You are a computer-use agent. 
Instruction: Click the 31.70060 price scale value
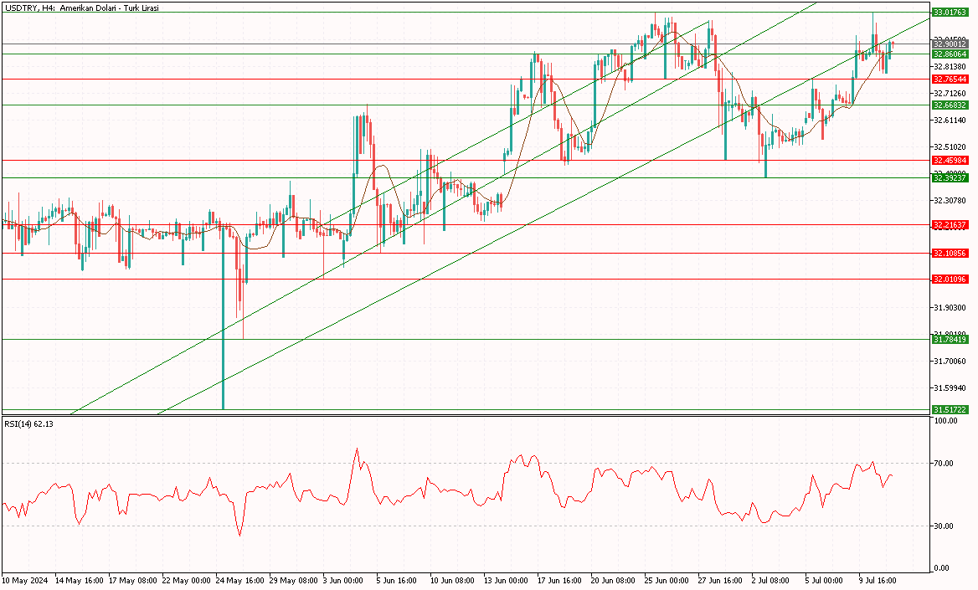(950, 361)
